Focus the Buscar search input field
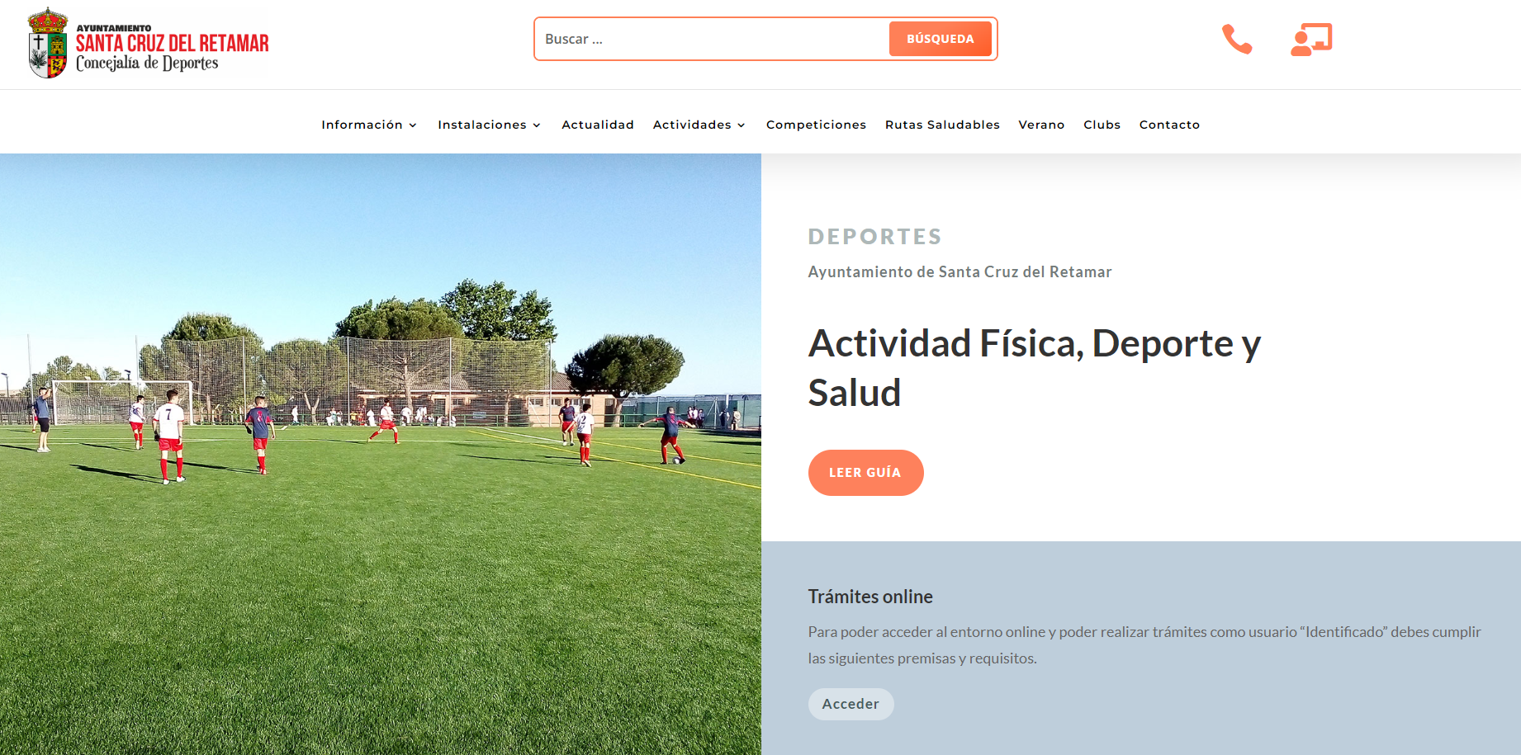The height and width of the screenshot is (755, 1521). pos(712,39)
